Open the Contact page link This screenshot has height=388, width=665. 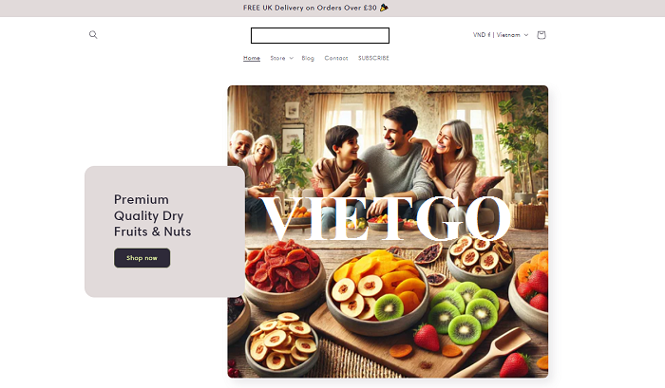(x=336, y=58)
